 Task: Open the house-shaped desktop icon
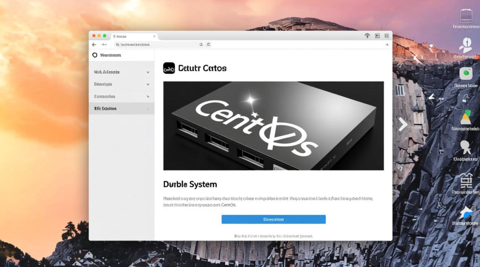click(466, 180)
